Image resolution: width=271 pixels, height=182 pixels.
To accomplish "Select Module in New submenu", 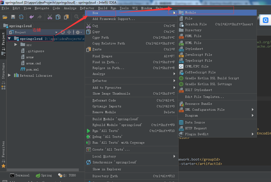I will click(217, 13).
